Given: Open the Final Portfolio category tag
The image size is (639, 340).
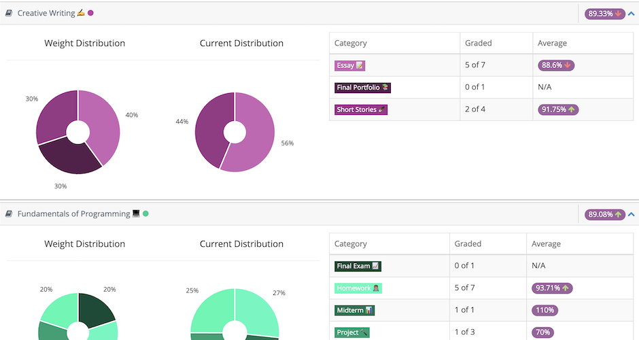Looking at the screenshot, I should click(x=362, y=88).
